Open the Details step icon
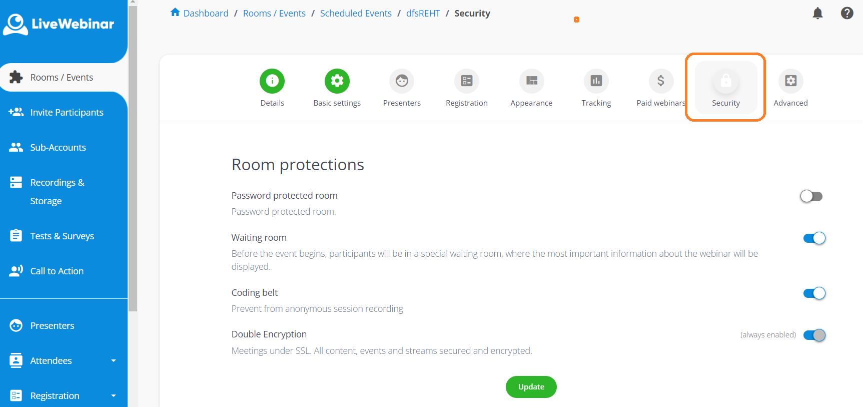Screen dimensions: 863x407 point(272,81)
